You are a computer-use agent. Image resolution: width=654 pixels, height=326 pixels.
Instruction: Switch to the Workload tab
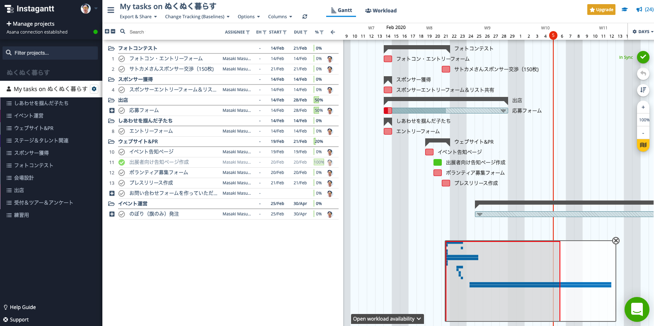[x=381, y=10]
